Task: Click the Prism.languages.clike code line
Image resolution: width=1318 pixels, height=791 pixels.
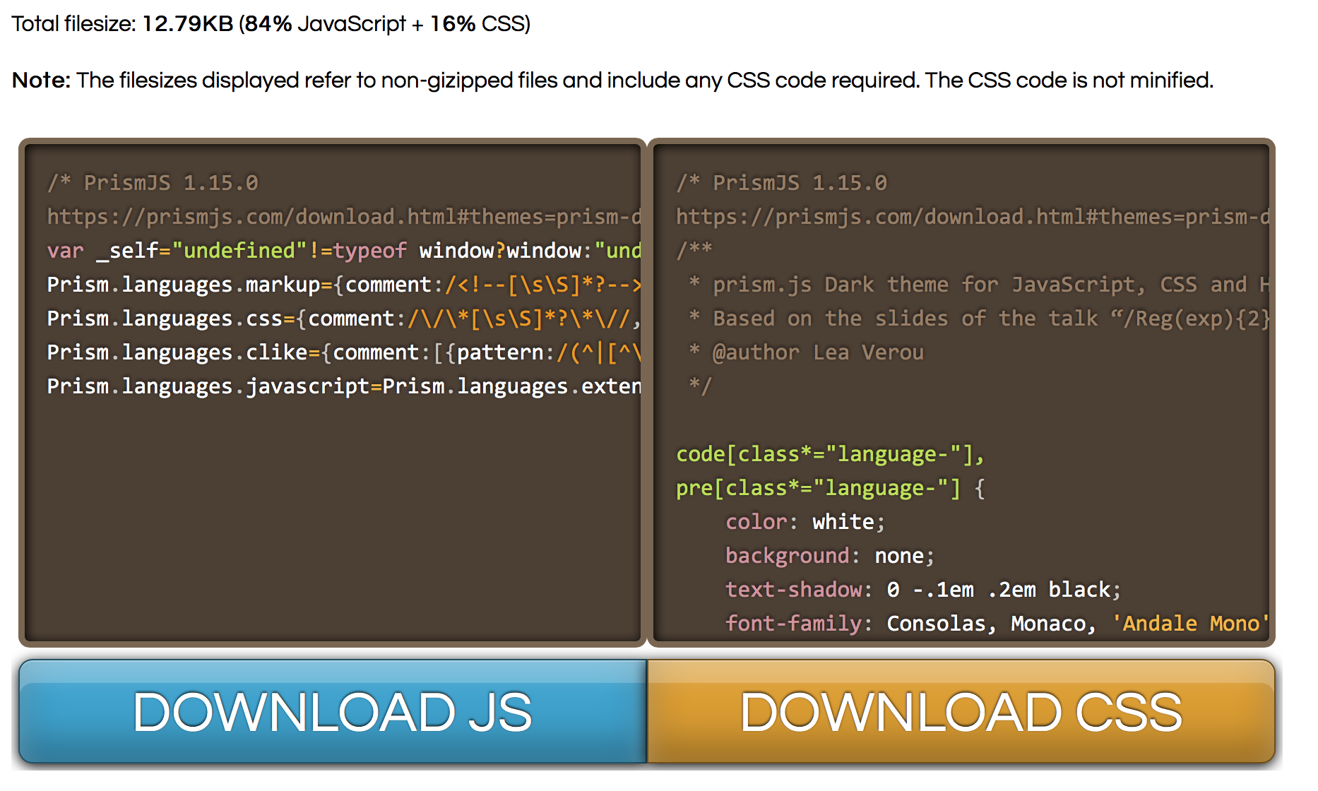Action: [x=343, y=352]
